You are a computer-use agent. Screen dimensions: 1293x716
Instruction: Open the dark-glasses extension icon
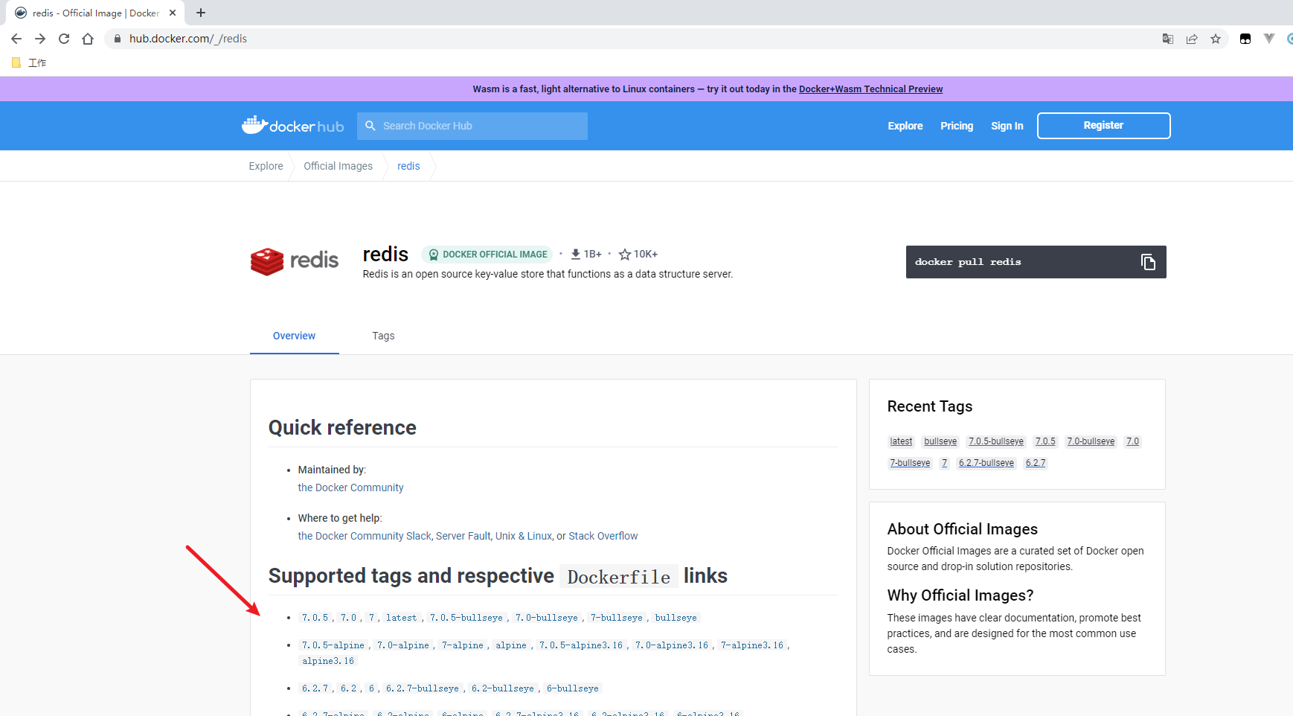point(1244,39)
